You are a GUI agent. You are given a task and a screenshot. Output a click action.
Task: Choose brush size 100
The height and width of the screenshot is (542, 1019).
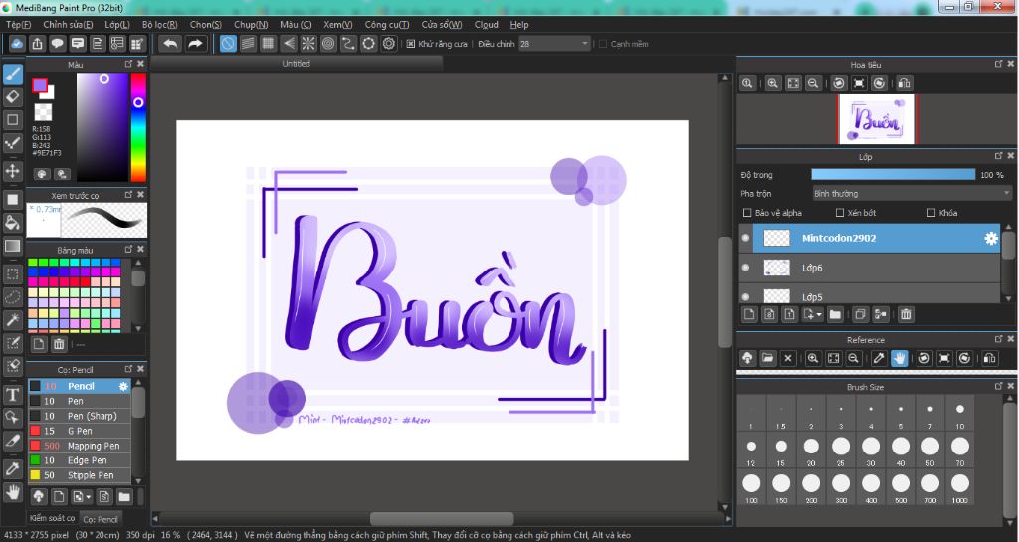(751, 487)
